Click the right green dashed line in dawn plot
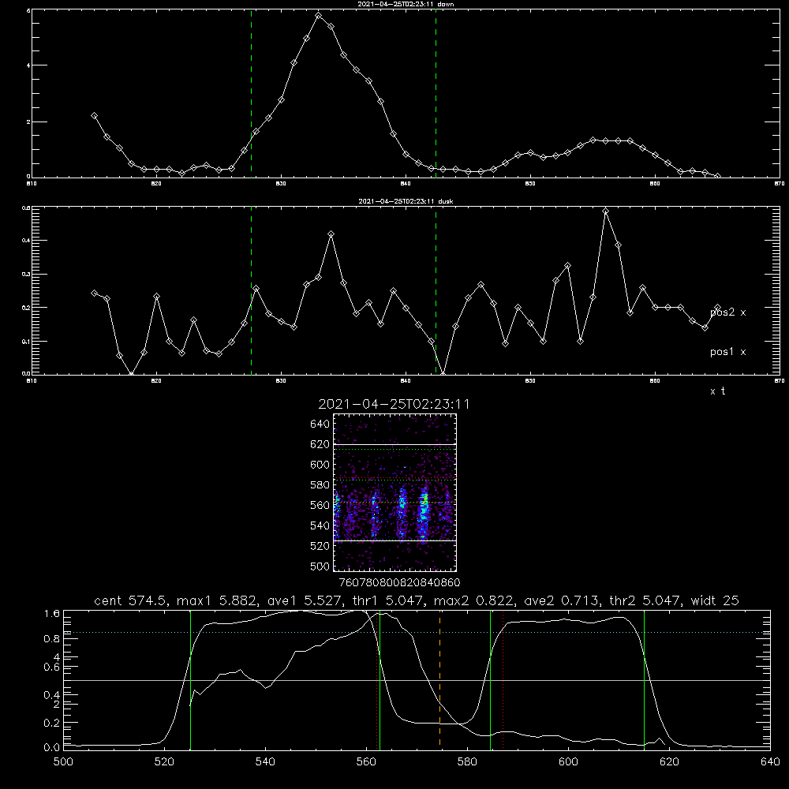 coord(436,93)
